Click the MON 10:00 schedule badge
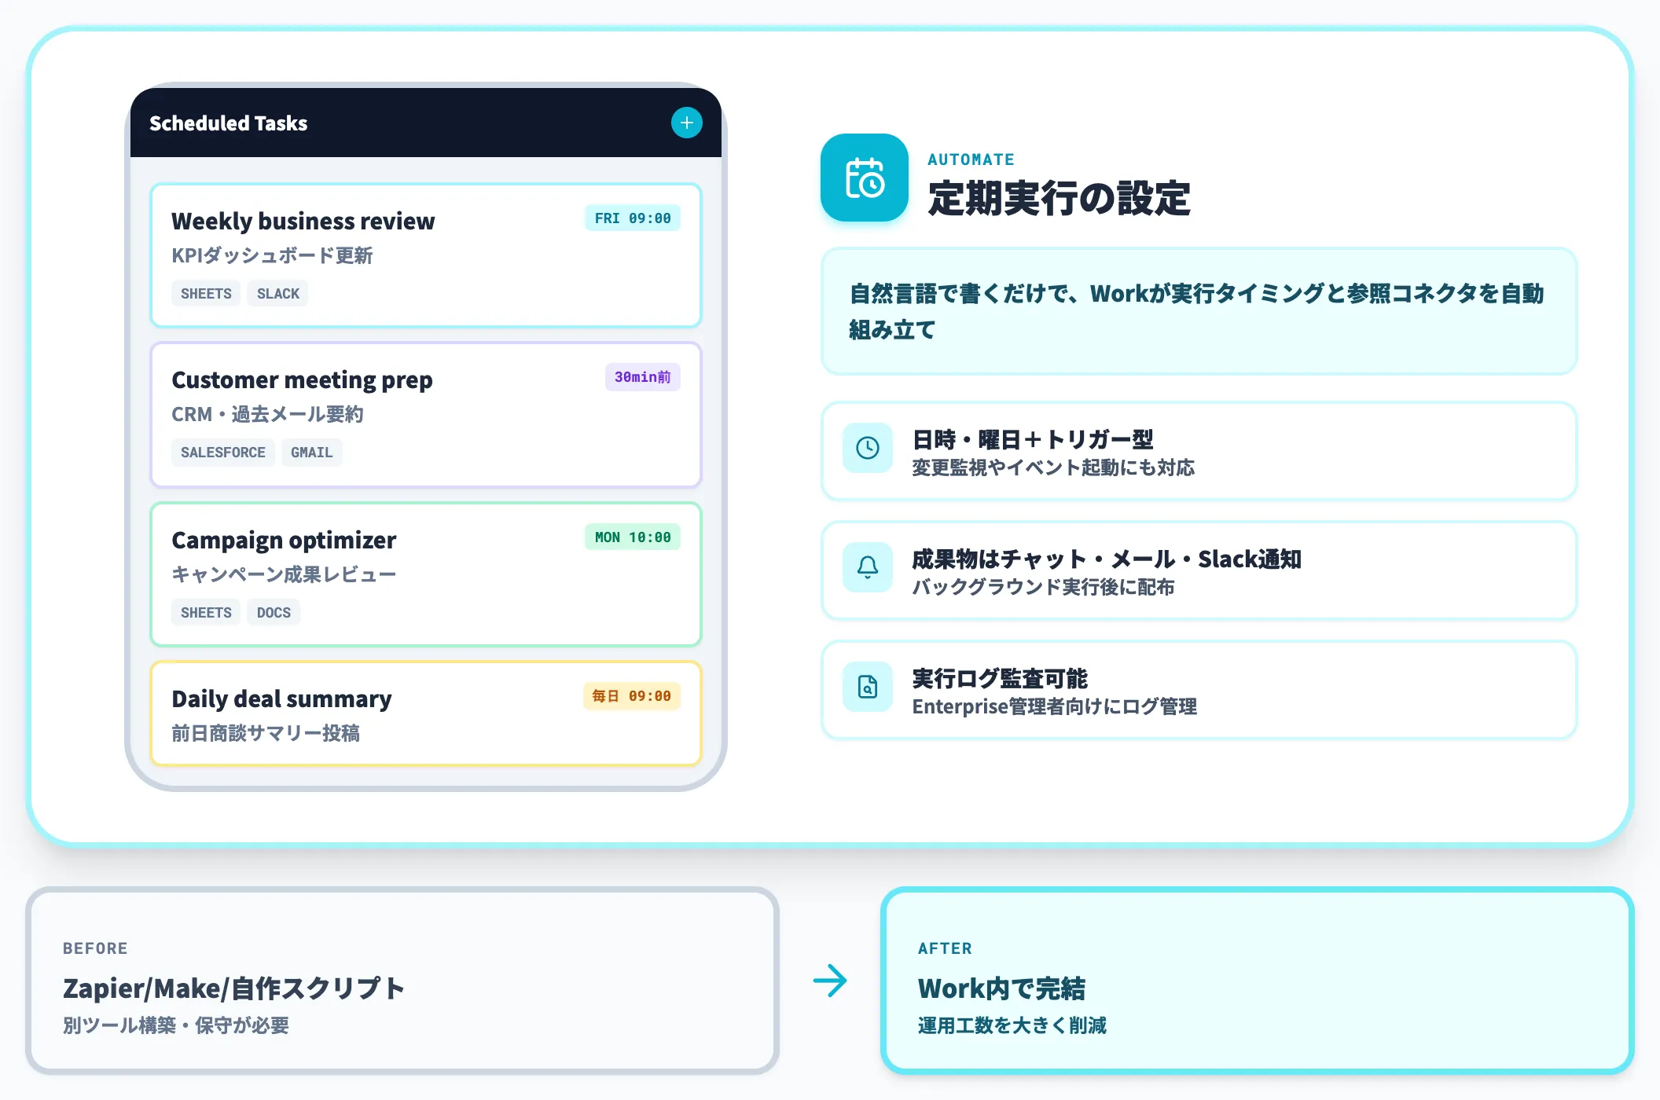Viewport: 1660px width, 1100px height. click(633, 537)
